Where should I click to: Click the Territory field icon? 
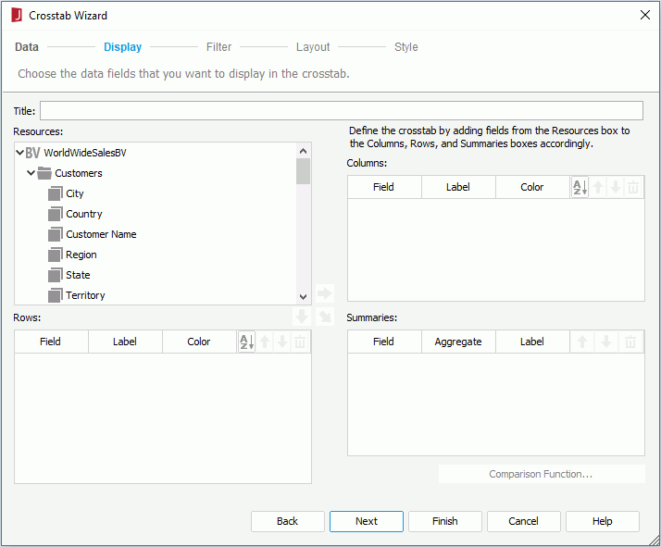(56, 295)
